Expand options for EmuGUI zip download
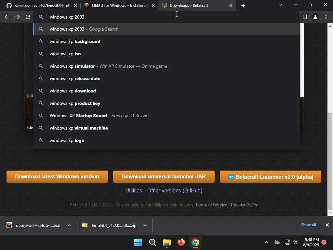Screen dimensions: 333x250 coord(145,225)
